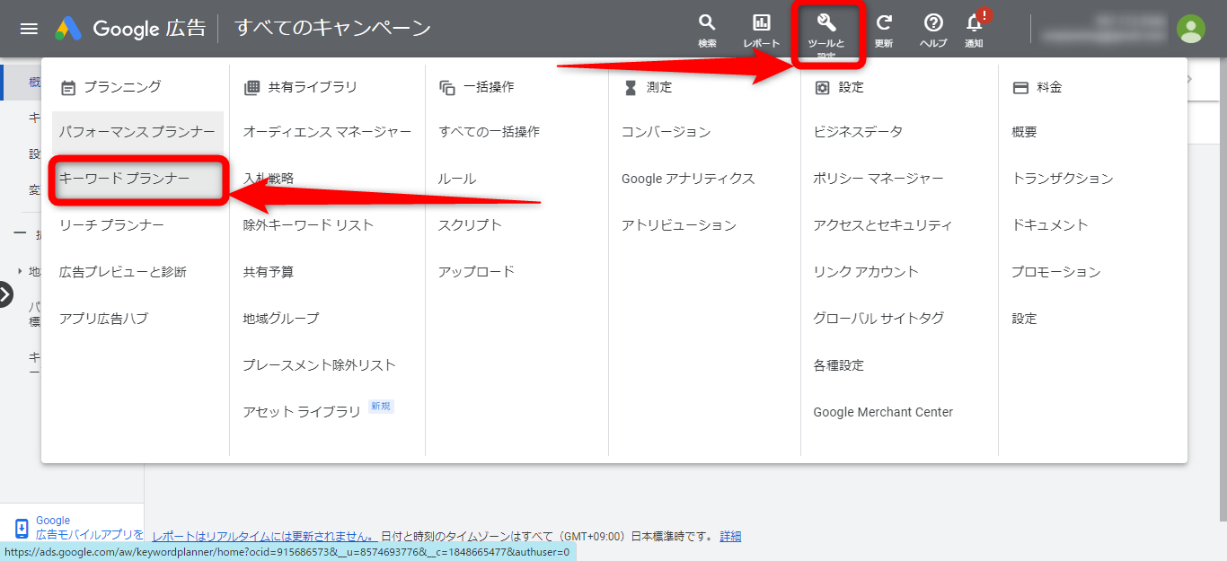Open 地域グループ
This screenshot has width=1227, height=561.
[x=281, y=319]
